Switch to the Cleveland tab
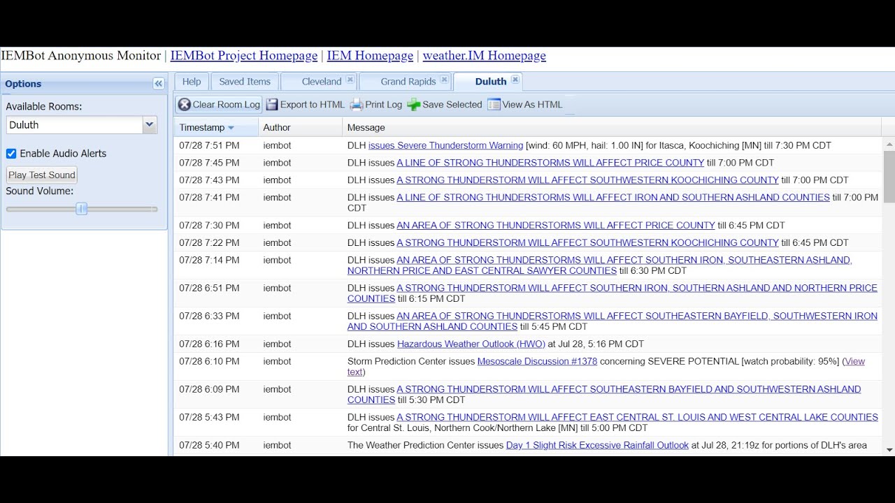 (x=322, y=82)
